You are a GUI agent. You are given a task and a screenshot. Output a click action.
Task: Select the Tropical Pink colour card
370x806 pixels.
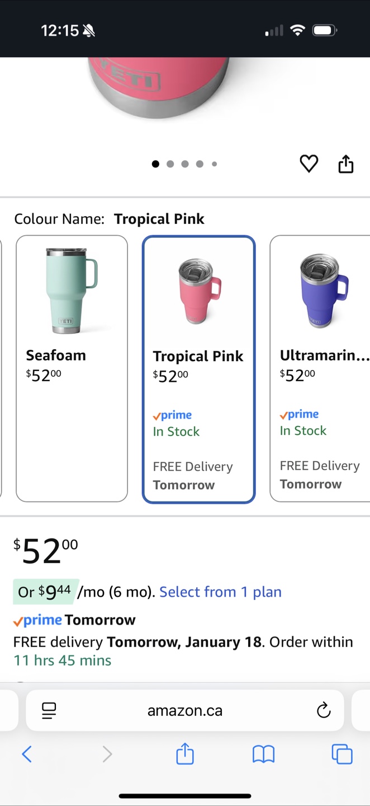coord(199,369)
